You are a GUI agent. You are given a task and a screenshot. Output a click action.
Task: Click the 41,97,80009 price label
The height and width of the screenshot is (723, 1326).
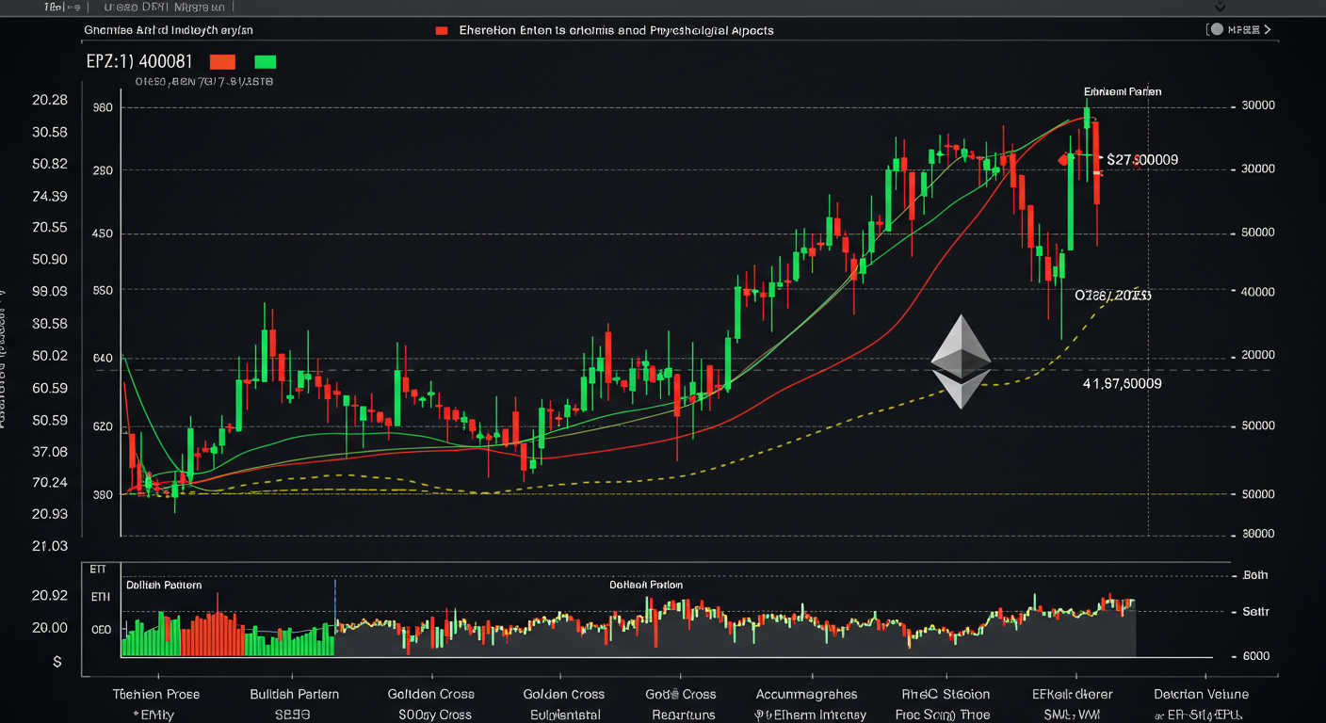pyautogui.click(x=1122, y=384)
